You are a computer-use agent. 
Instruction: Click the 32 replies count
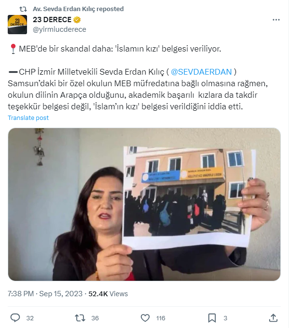[30, 318]
